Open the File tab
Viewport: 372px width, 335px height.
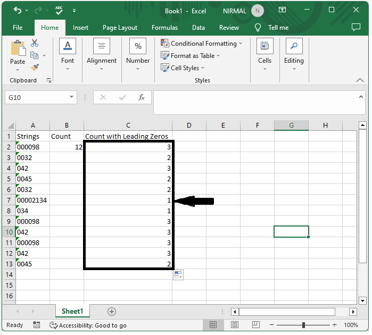(x=18, y=28)
